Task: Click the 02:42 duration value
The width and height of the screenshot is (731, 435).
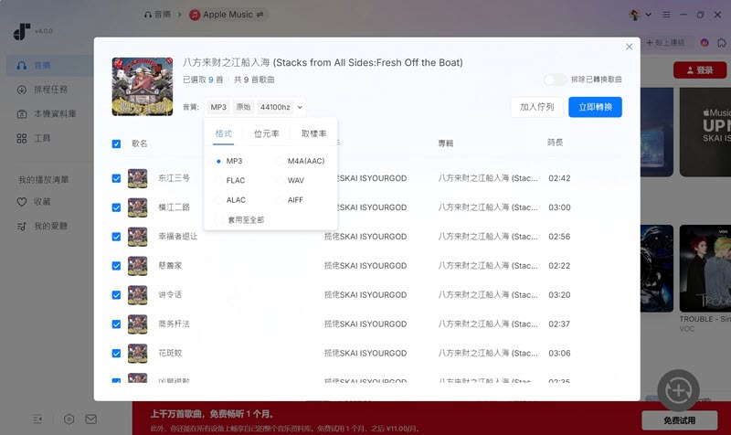Action: [x=559, y=178]
